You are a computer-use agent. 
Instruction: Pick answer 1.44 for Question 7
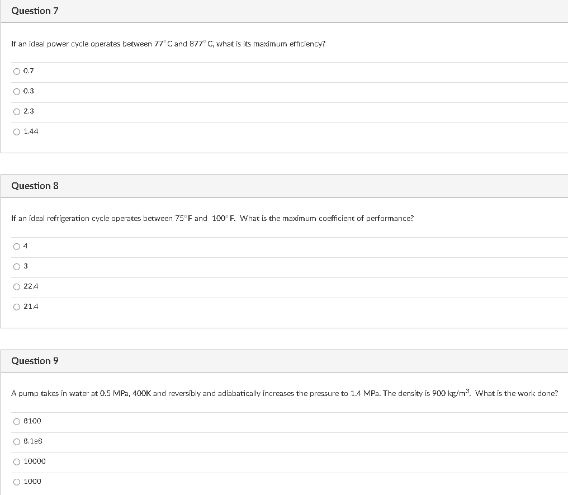click(17, 131)
